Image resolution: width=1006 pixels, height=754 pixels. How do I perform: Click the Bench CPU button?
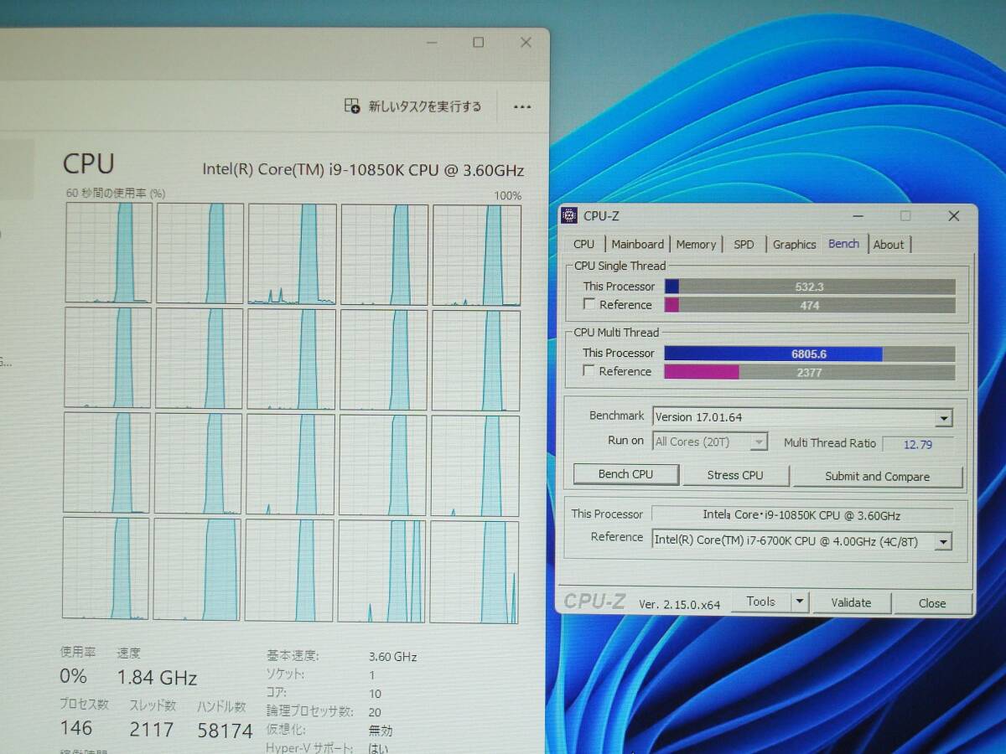(x=625, y=474)
